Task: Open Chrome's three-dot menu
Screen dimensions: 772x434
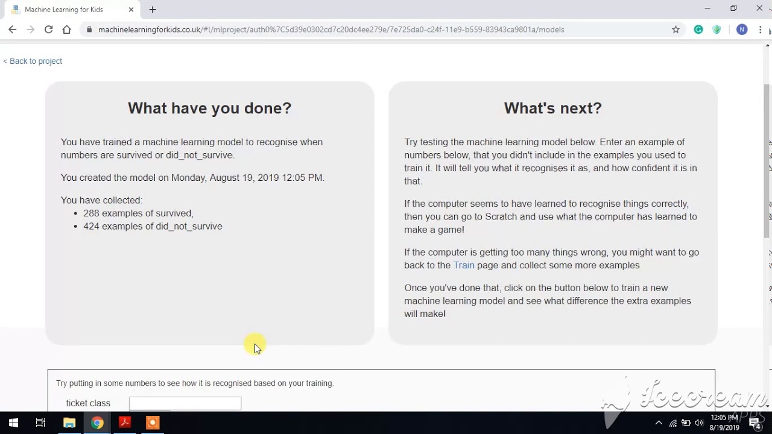Action: (760, 30)
